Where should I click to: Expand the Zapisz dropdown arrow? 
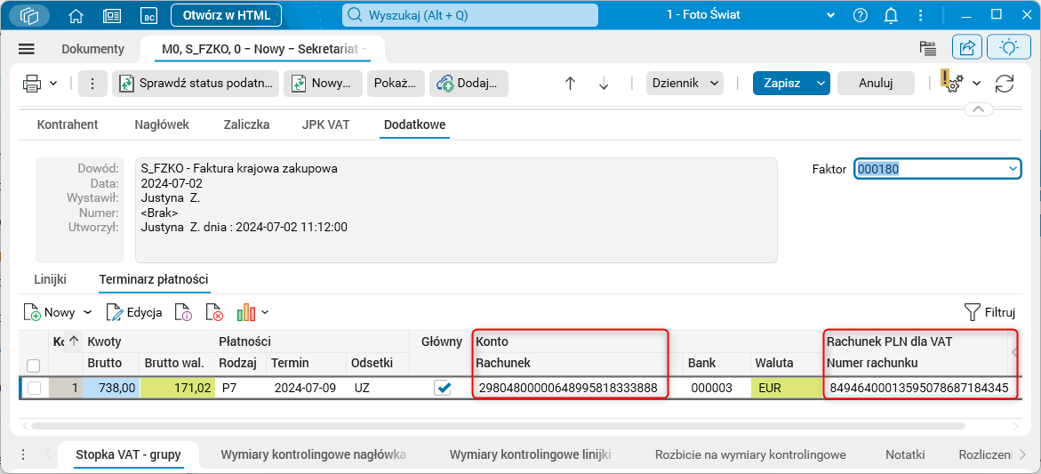click(x=821, y=84)
